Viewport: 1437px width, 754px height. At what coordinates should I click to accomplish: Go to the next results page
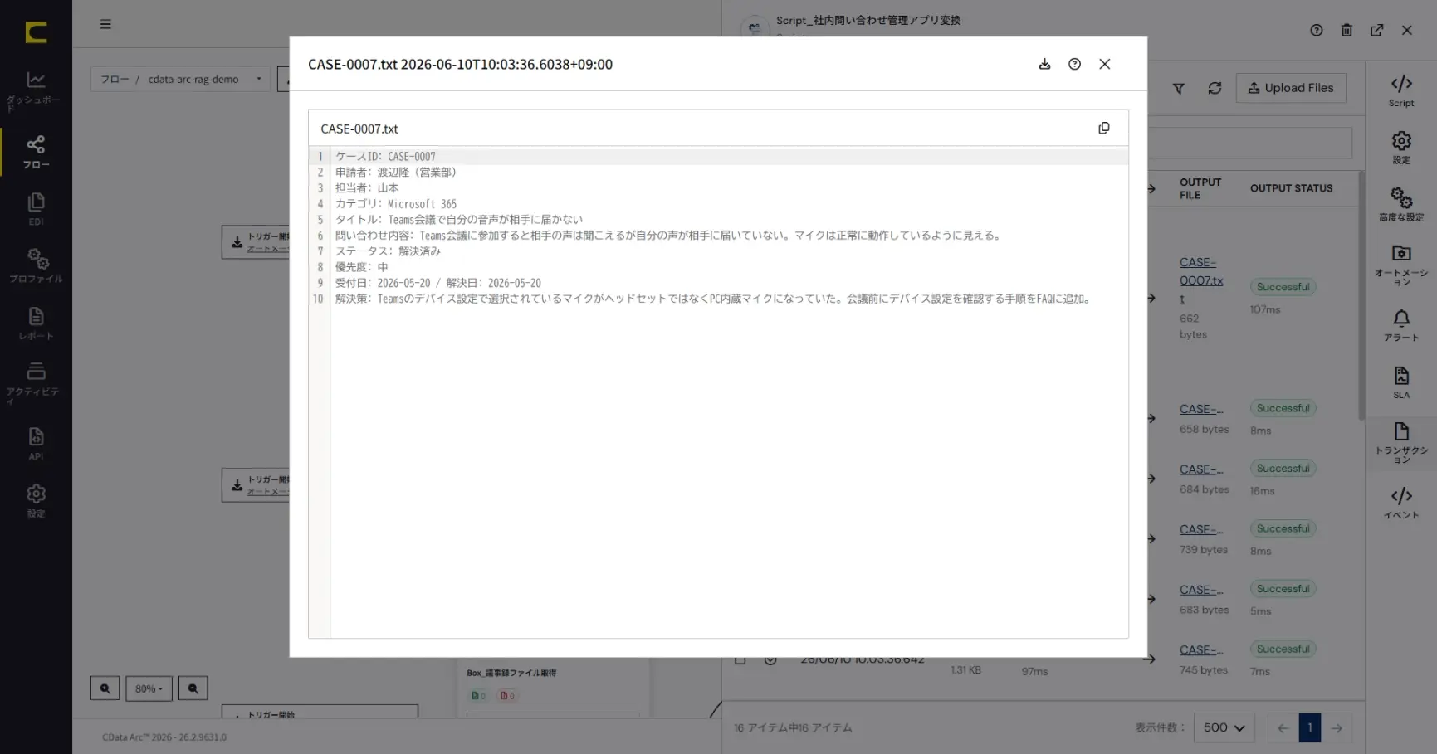[x=1337, y=727]
